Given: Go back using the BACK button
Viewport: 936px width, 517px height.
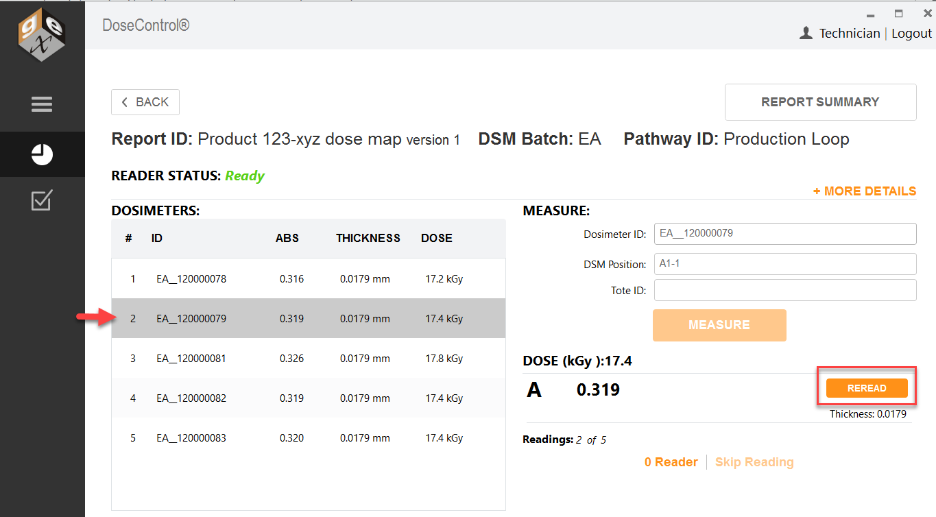Looking at the screenshot, I should click(x=145, y=102).
